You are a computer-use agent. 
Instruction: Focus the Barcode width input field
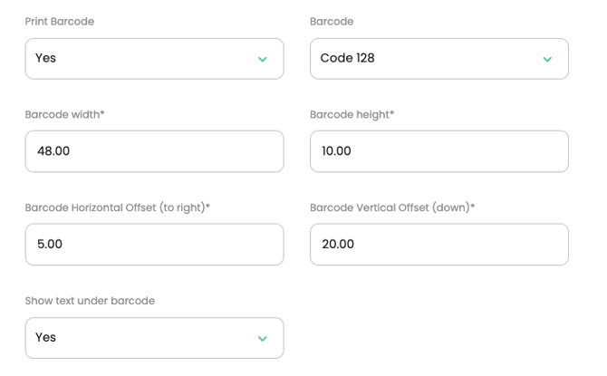coord(154,151)
